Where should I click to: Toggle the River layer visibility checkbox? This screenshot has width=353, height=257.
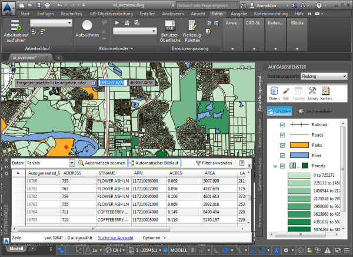click(x=283, y=155)
